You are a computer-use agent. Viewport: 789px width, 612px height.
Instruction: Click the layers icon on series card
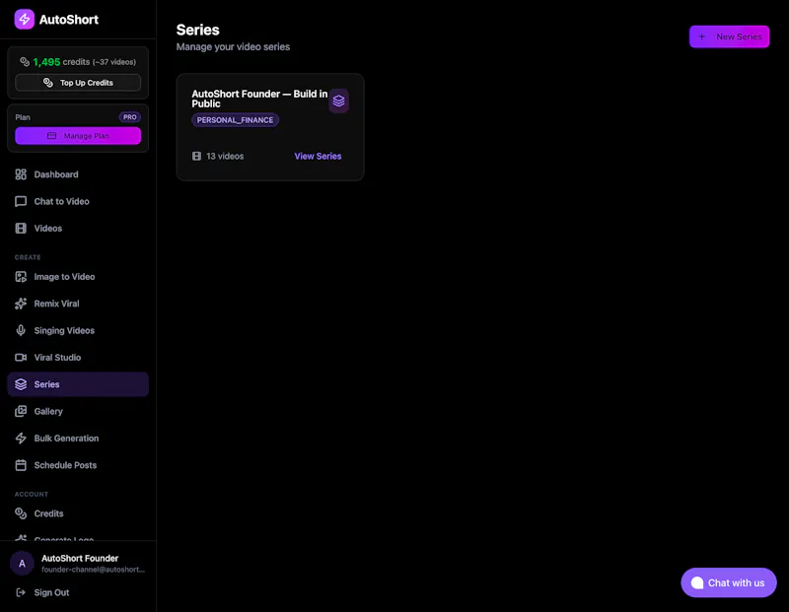(x=338, y=102)
